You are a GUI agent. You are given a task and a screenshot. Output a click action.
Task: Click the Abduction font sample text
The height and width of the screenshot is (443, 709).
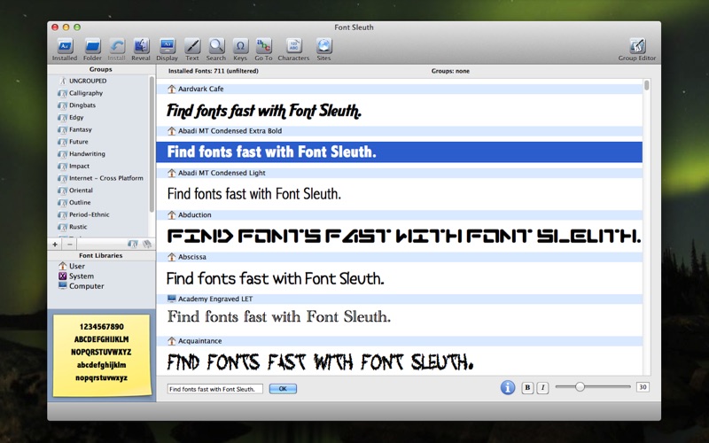point(404,236)
